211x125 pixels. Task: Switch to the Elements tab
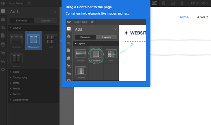(22, 21)
